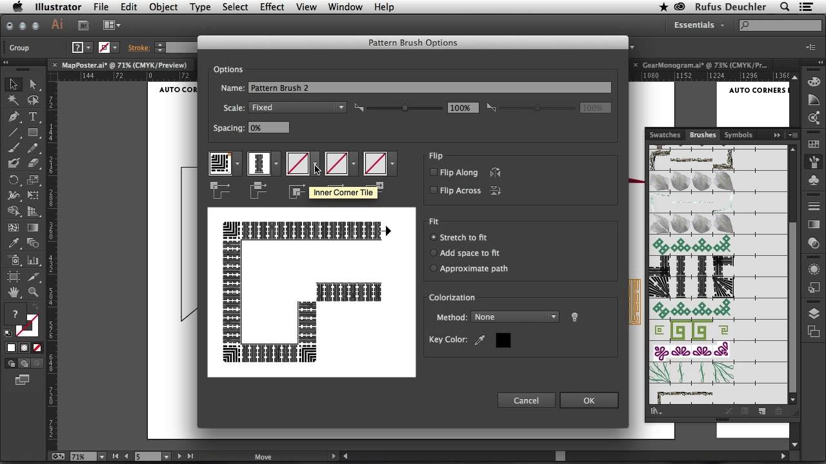Click the colorization tips lightbulb icon
The image size is (826, 464).
click(574, 317)
